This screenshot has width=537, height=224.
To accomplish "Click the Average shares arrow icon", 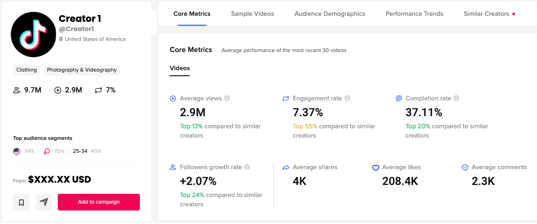I will tap(286, 168).
